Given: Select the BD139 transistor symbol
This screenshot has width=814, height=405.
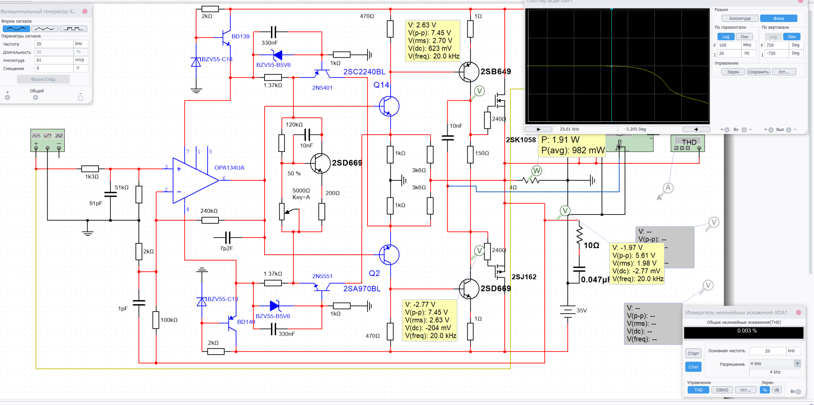Looking at the screenshot, I should [225, 37].
